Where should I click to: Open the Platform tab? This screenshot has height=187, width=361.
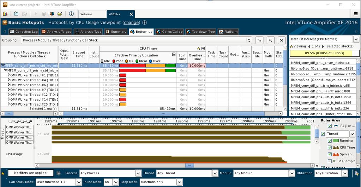click(228, 32)
